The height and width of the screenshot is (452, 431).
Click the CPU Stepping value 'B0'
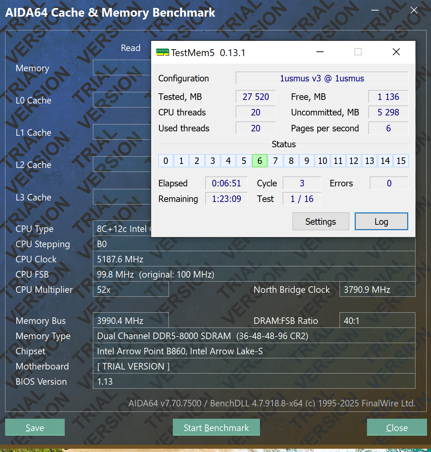tap(254, 244)
